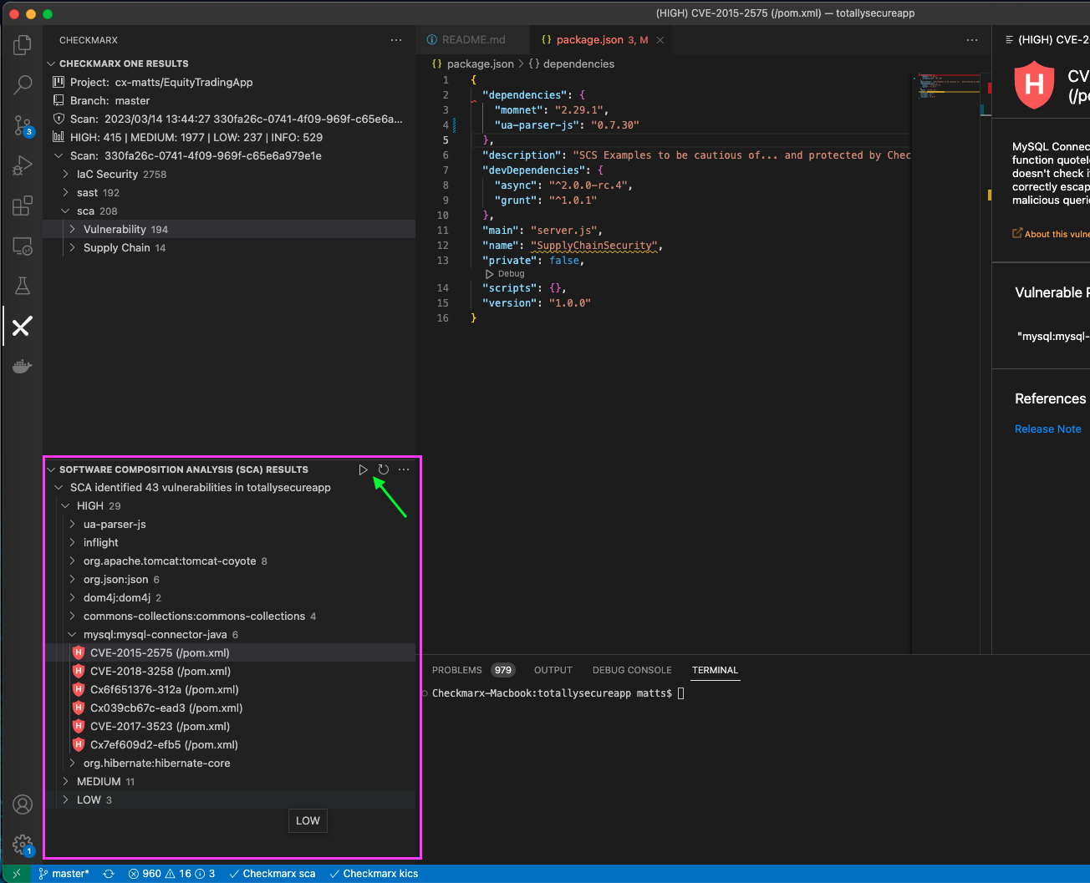Click Checkmarx sca status bar item
The height and width of the screenshot is (883, 1090).
click(272, 874)
